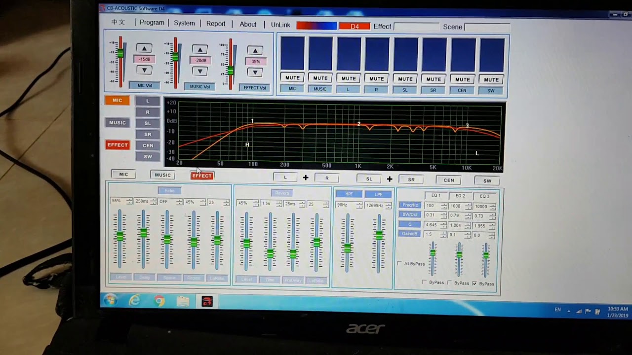Image resolution: width=632 pixels, height=355 pixels.
Task: Adjust the Echo delay 250ms stepper
Action: pos(153,202)
